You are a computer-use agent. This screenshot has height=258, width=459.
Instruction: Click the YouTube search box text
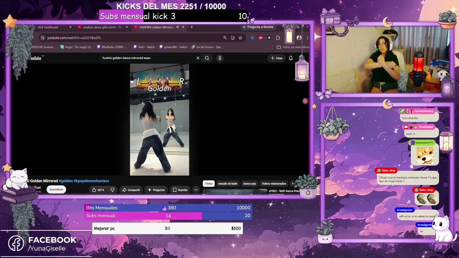tap(126, 58)
